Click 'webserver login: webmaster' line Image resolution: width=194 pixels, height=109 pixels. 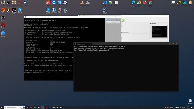(x=36, y=24)
